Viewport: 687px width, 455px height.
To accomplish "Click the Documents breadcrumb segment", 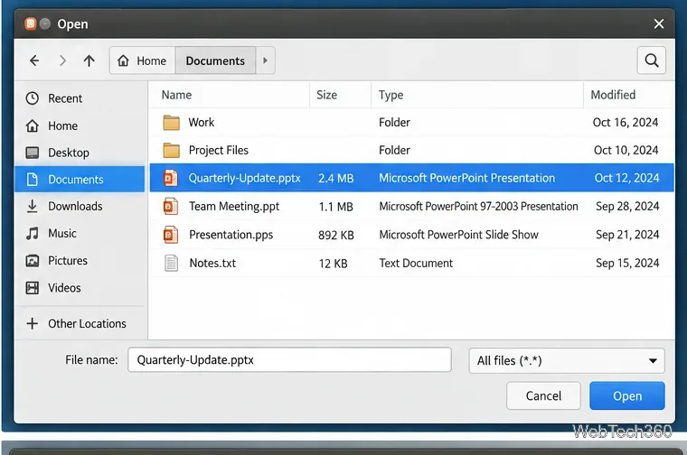I will click(x=215, y=60).
